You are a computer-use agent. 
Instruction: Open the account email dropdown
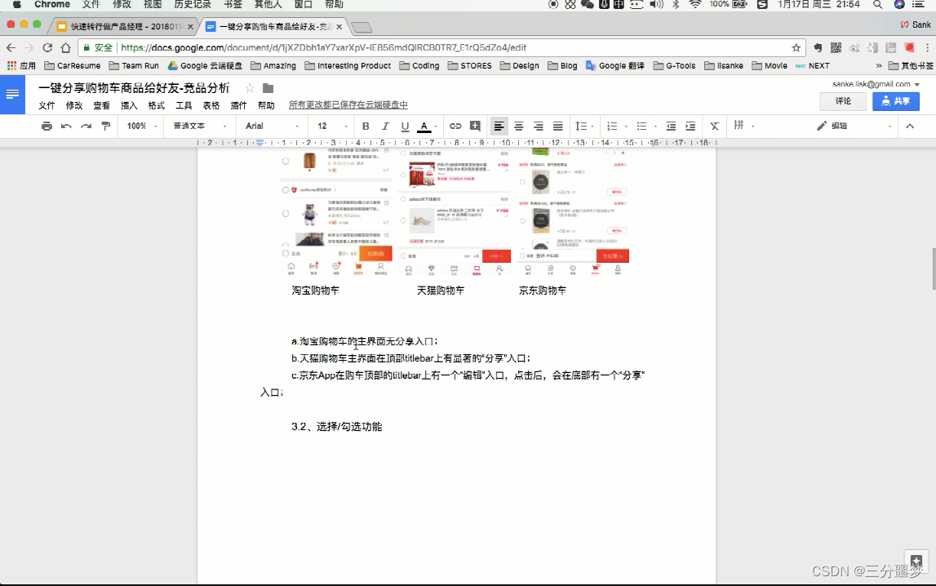pos(876,84)
